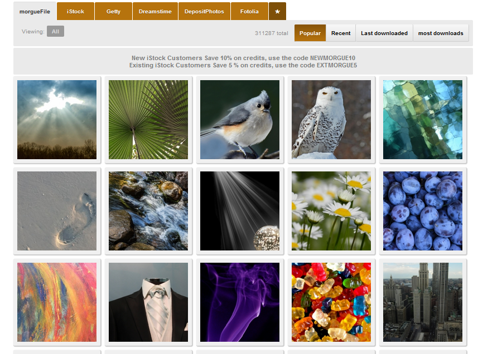Open the DepositPhotos tab

[x=204, y=11]
